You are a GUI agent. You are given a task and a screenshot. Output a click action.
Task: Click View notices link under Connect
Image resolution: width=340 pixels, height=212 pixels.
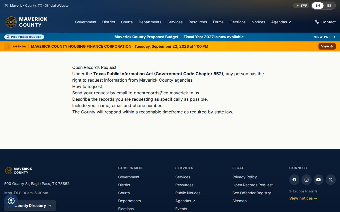303,198
